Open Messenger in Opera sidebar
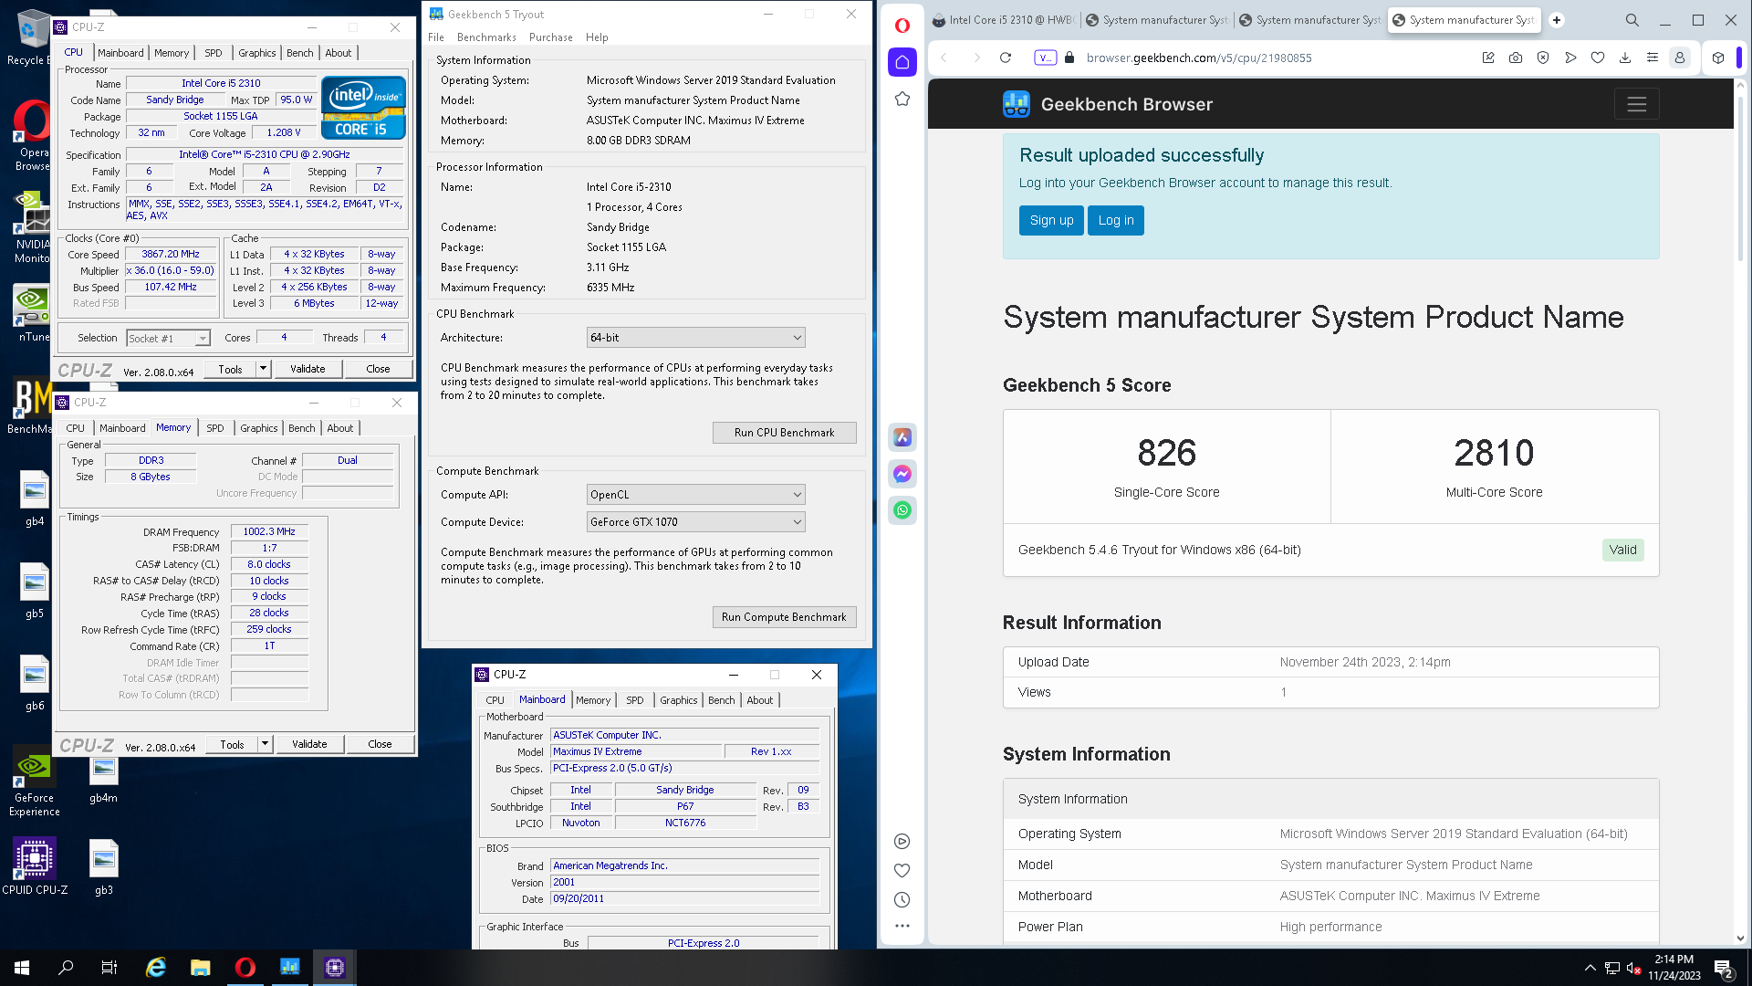The height and width of the screenshot is (986, 1752). 902,474
